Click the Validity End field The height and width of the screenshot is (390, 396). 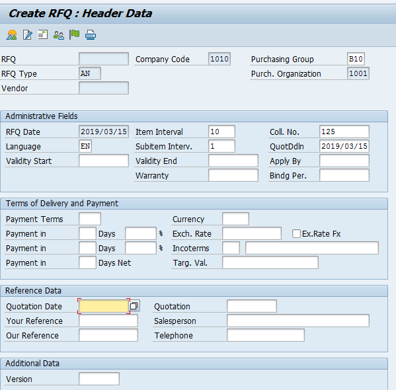tap(233, 161)
